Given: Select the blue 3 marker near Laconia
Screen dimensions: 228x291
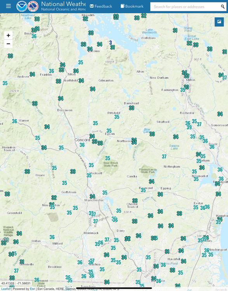Looking at the screenshot, I should (111, 43).
